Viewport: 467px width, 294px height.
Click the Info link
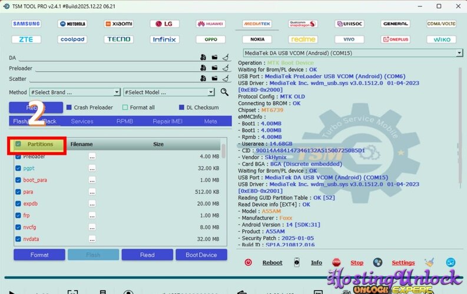tap(316, 262)
